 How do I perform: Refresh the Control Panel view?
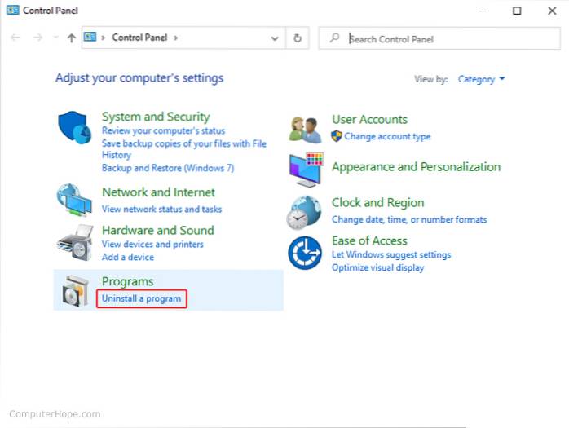[298, 38]
